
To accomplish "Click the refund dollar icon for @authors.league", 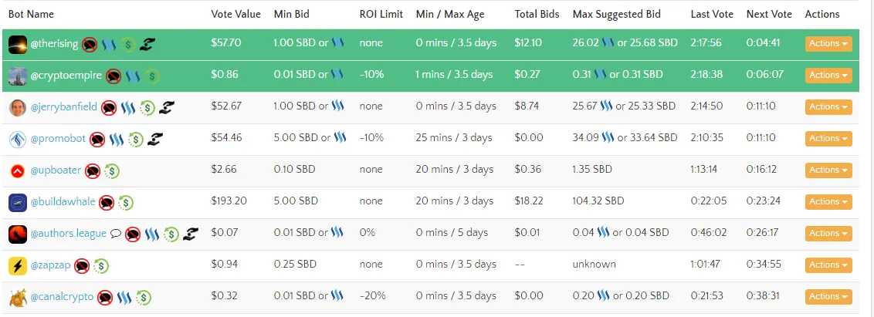I will (x=171, y=234).
